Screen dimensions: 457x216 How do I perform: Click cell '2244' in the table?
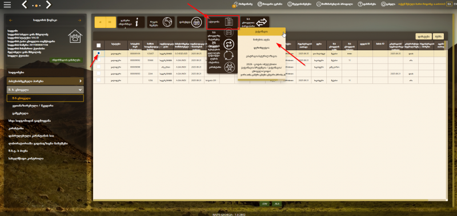coord(150,74)
